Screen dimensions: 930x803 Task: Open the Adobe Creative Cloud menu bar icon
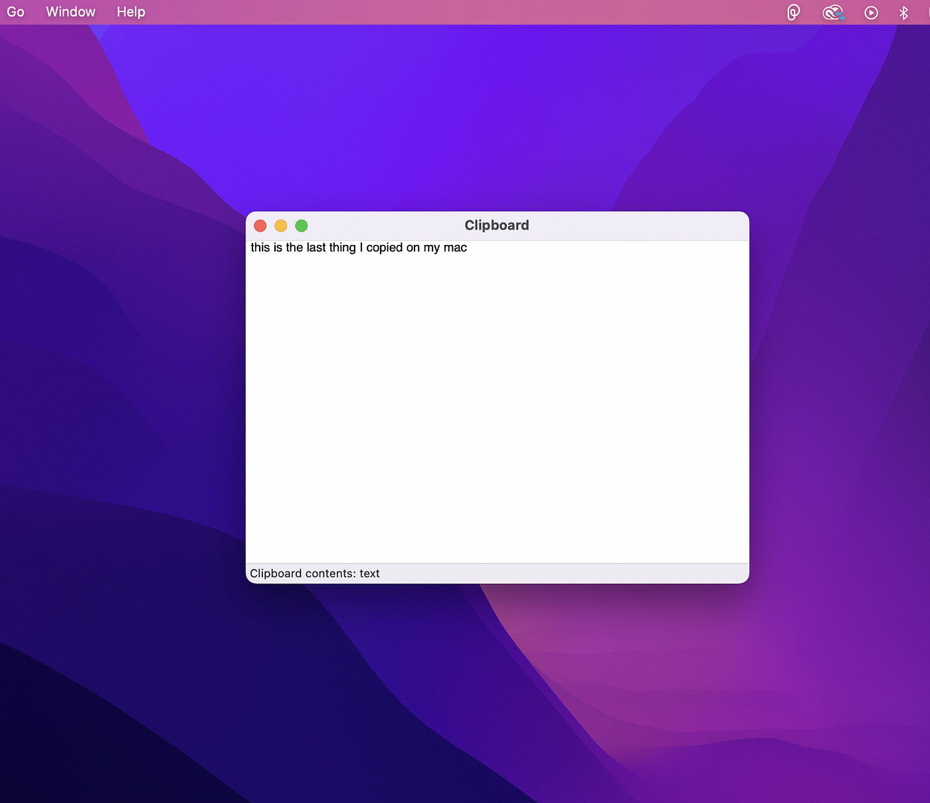tap(832, 12)
